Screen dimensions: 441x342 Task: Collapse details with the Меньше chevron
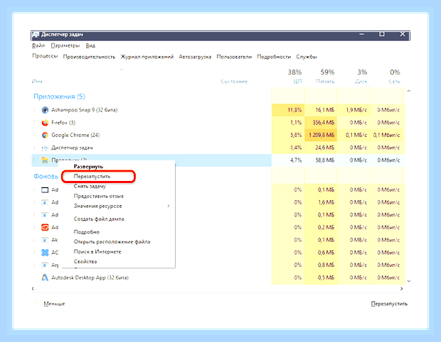[36, 304]
